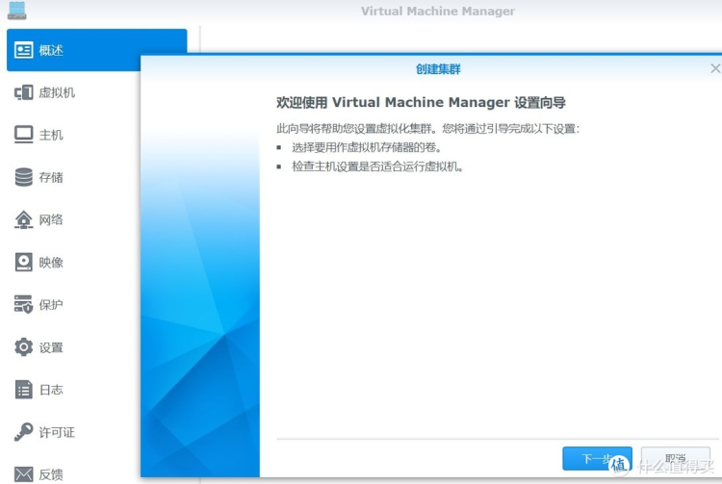Click the 取消 cancel button
722x484 pixels.
[x=676, y=458]
